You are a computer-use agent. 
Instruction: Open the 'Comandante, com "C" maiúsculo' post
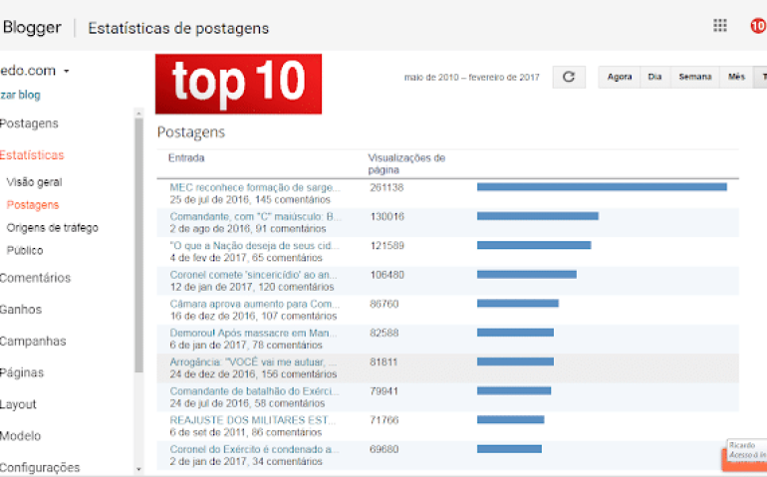255,217
